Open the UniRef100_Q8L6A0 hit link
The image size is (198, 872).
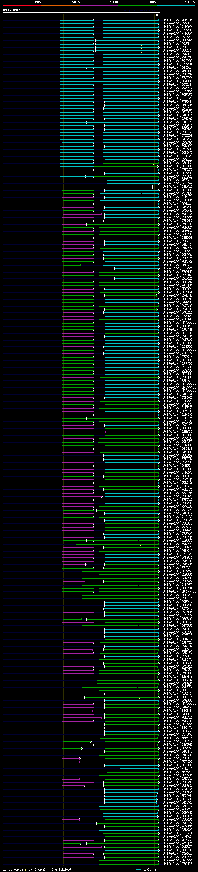point(178,40)
